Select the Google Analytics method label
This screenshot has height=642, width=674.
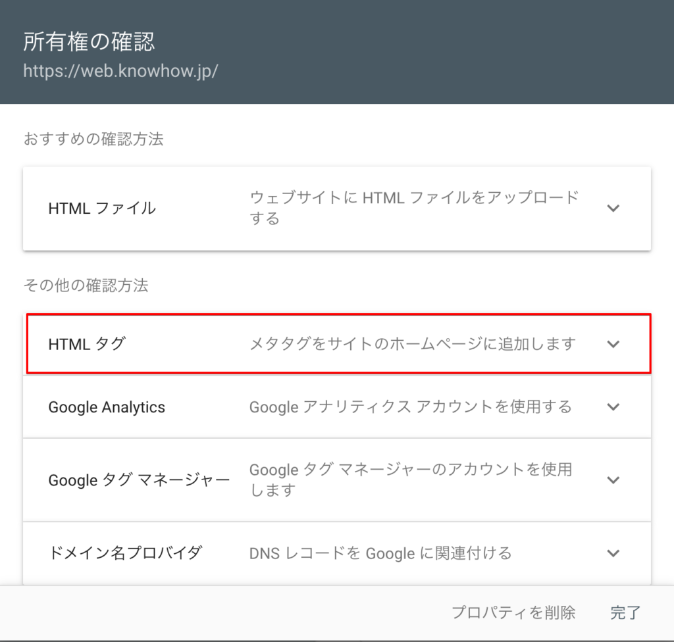[107, 407]
